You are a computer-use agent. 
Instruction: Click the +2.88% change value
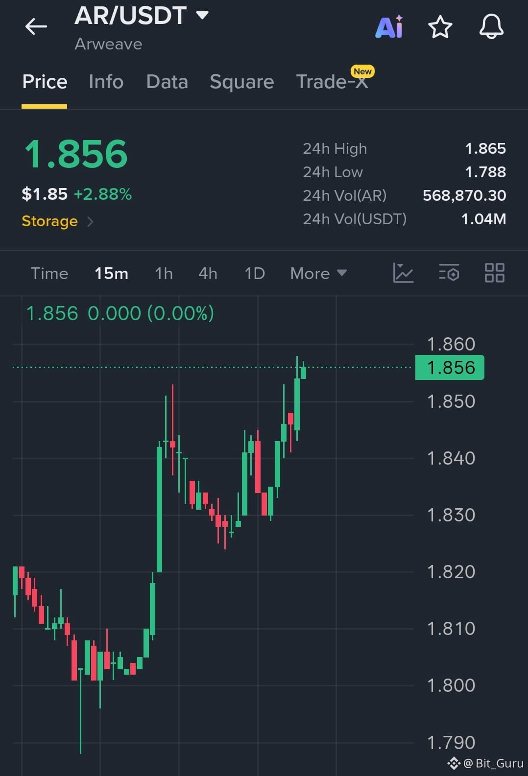click(103, 194)
